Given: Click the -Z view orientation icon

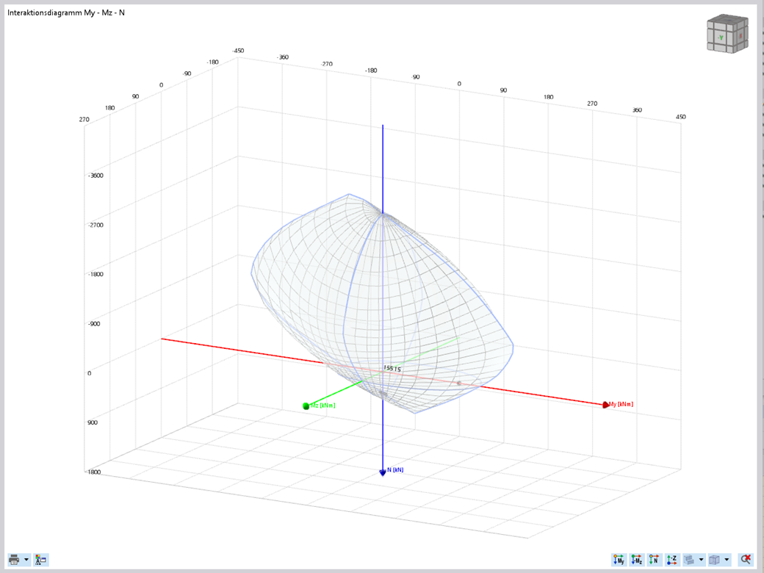Looking at the screenshot, I should [671, 559].
